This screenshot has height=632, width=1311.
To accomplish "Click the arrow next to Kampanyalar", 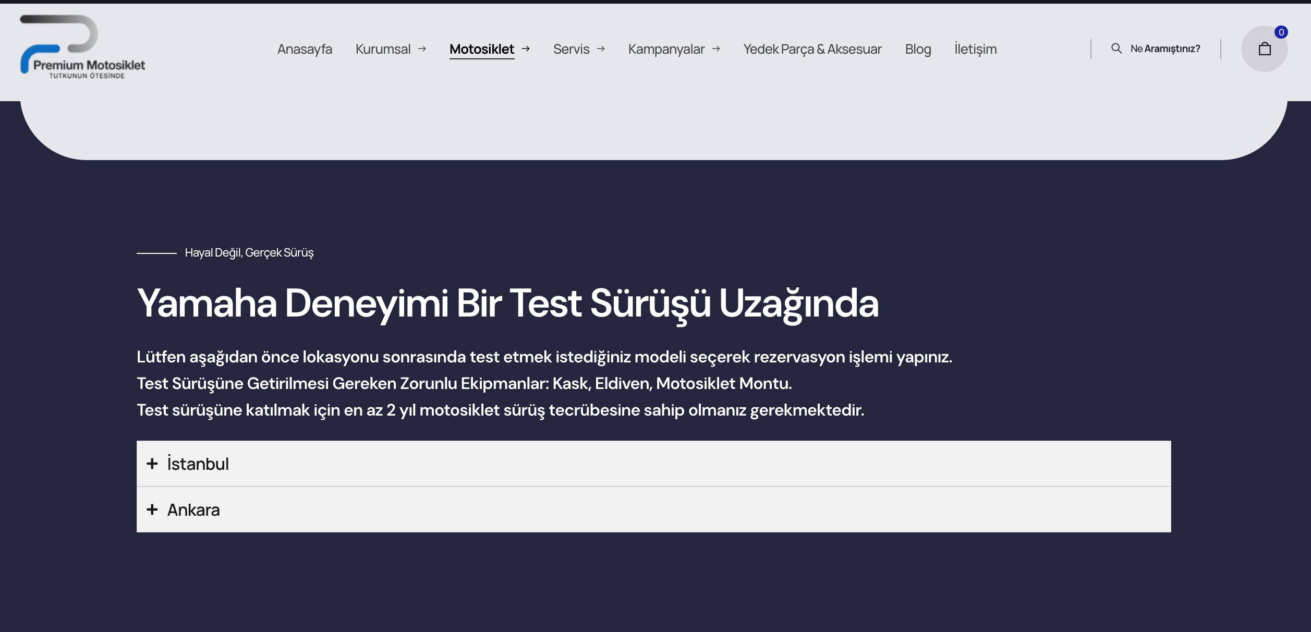I will pyautogui.click(x=716, y=49).
